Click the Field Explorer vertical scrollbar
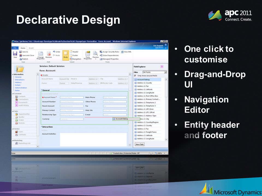Screen dimensions: 262x196 tap(166, 109)
